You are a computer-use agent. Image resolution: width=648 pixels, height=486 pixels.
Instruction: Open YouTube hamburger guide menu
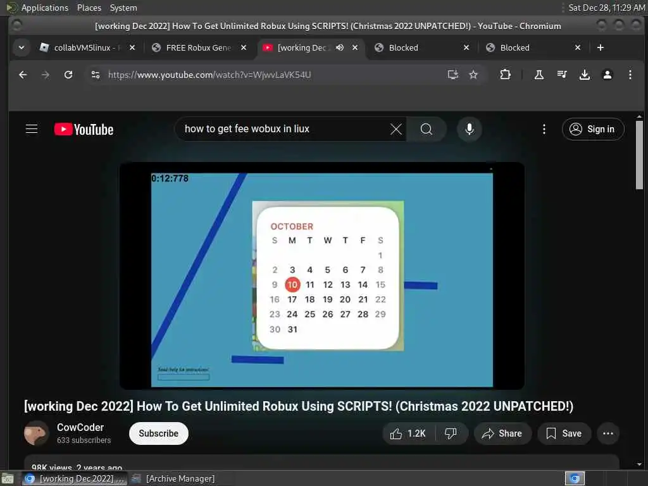[x=32, y=129]
